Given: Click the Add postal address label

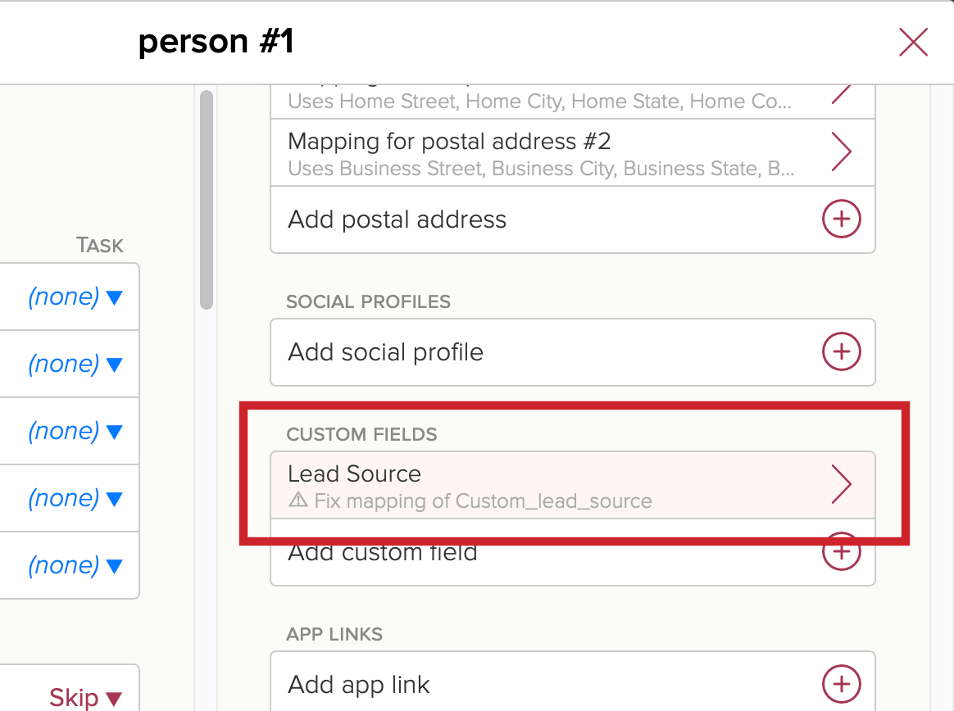Looking at the screenshot, I should tap(397, 220).
